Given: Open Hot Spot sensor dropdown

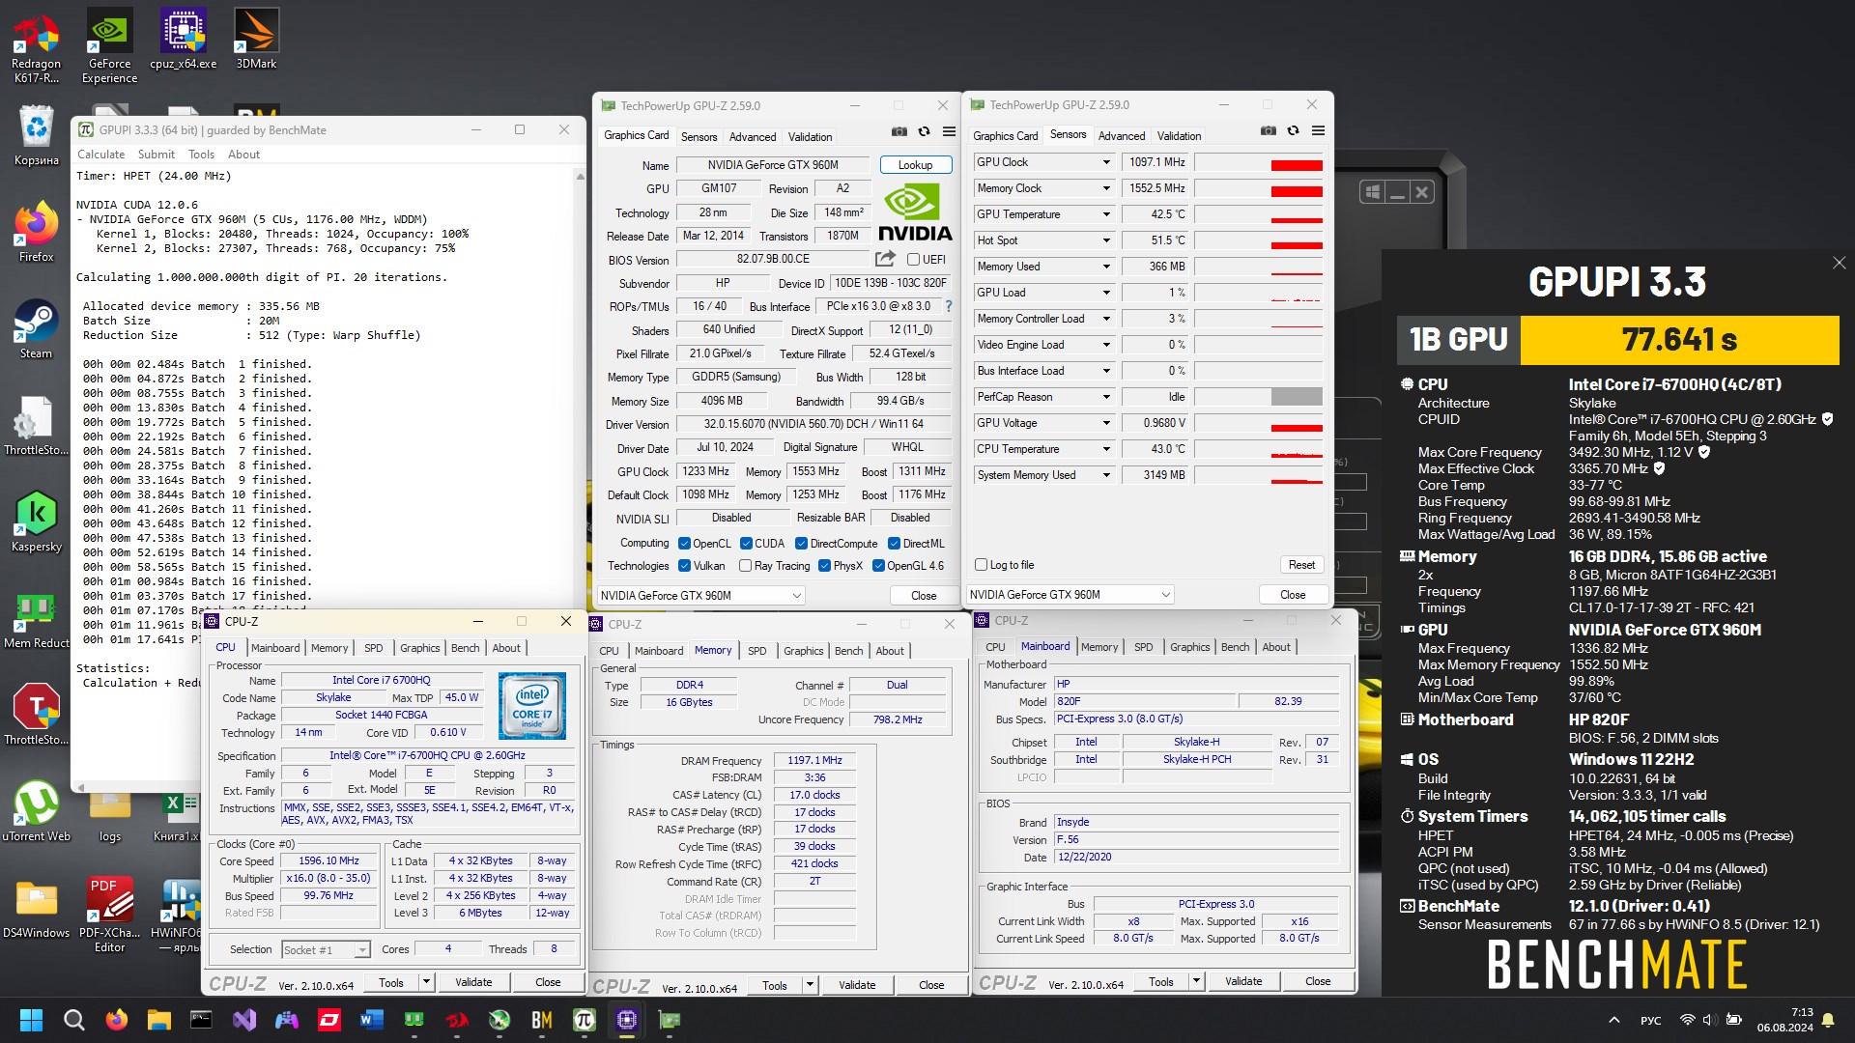Looking at the screenshot, I should coord(1106,240).
